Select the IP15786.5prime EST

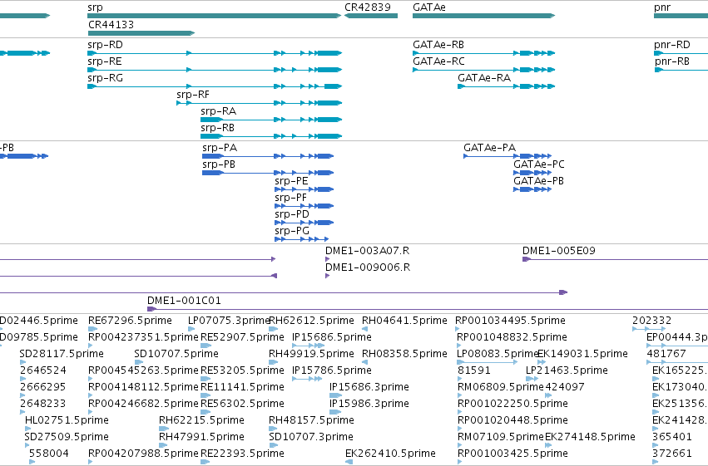click(x=307, y=379)
